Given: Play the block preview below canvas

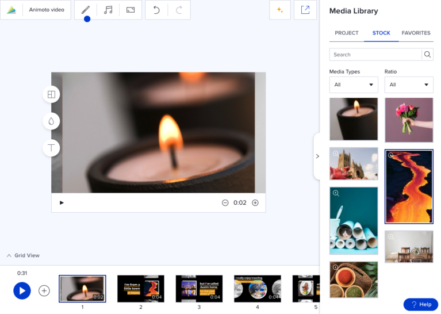Looking at the screenshot, I should 62,203.
